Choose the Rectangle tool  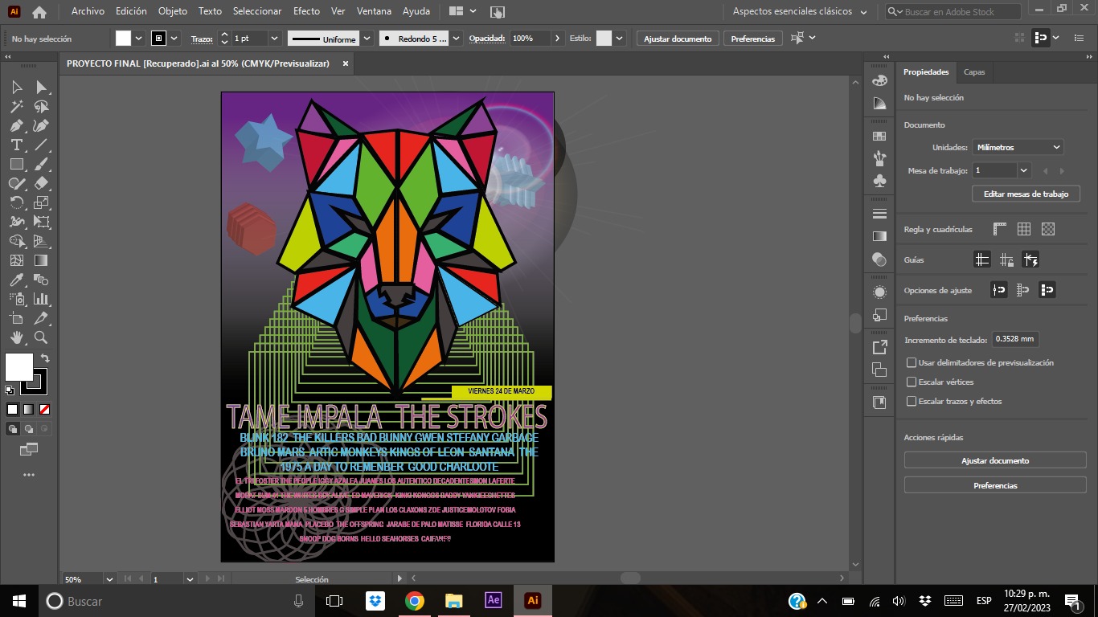pos(16,164)
